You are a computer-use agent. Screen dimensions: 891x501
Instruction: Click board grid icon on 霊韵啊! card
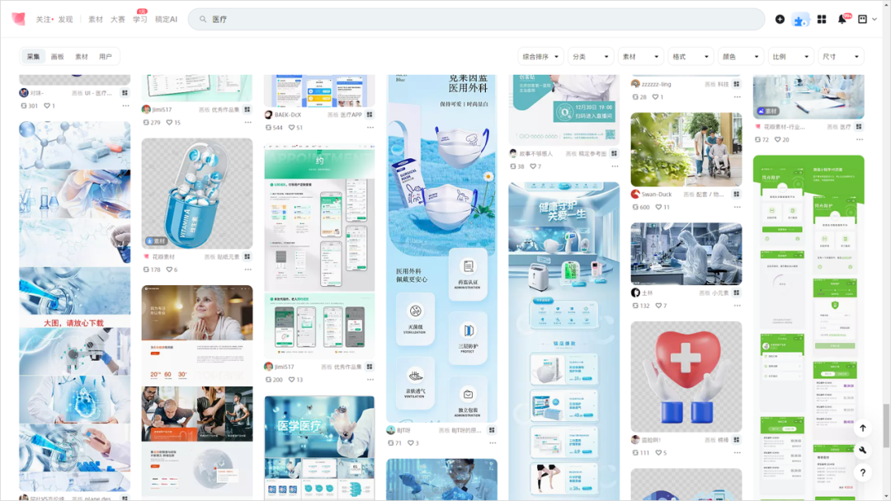pos(737,440)
